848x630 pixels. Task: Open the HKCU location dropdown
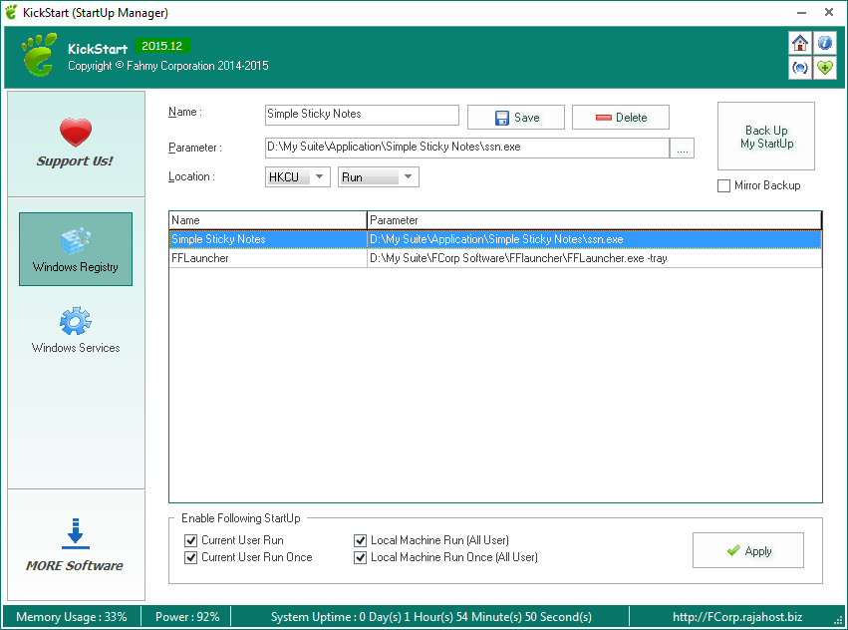298,177
